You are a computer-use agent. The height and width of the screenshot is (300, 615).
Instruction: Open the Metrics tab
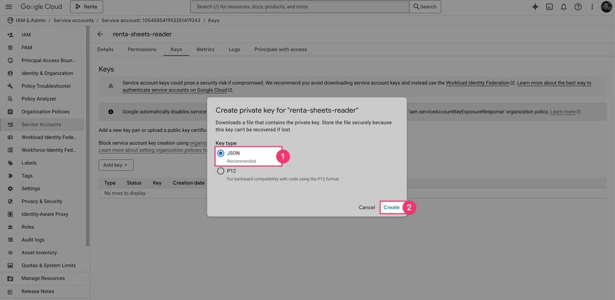pos(205,49)
